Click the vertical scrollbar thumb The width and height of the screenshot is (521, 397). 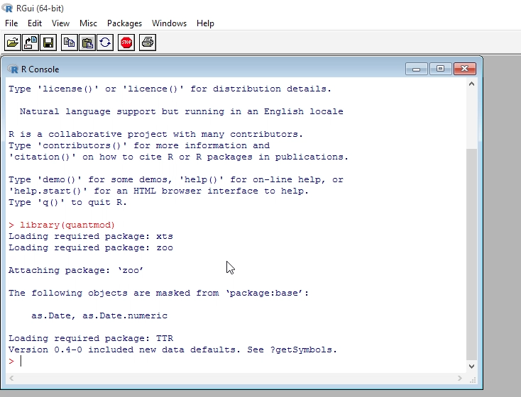(471, 255)
